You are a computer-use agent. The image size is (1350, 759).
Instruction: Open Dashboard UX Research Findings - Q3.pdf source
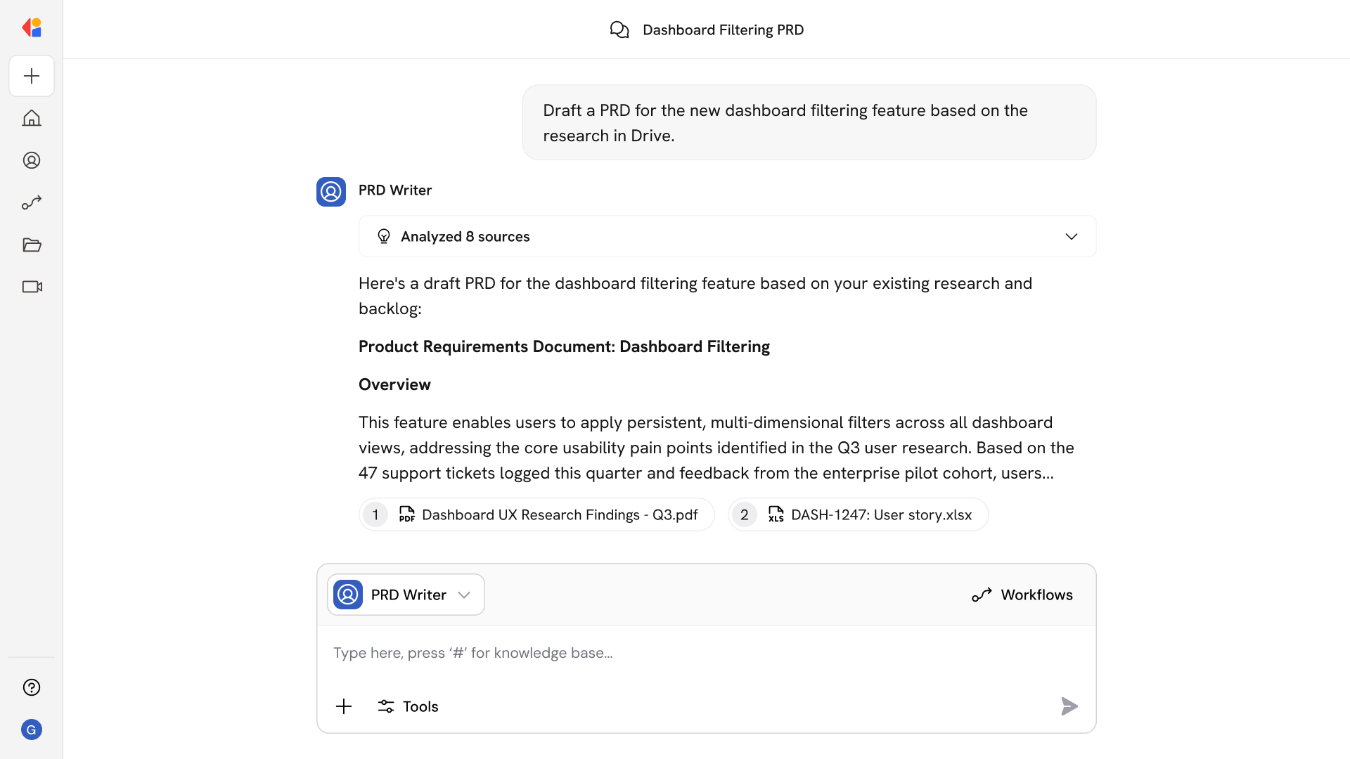coord(537,515)
